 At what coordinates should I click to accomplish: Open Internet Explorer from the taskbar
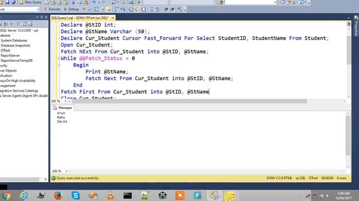coord(24,195)
